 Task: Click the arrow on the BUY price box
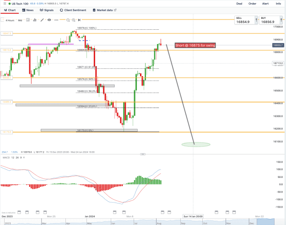tap(281, 20)
